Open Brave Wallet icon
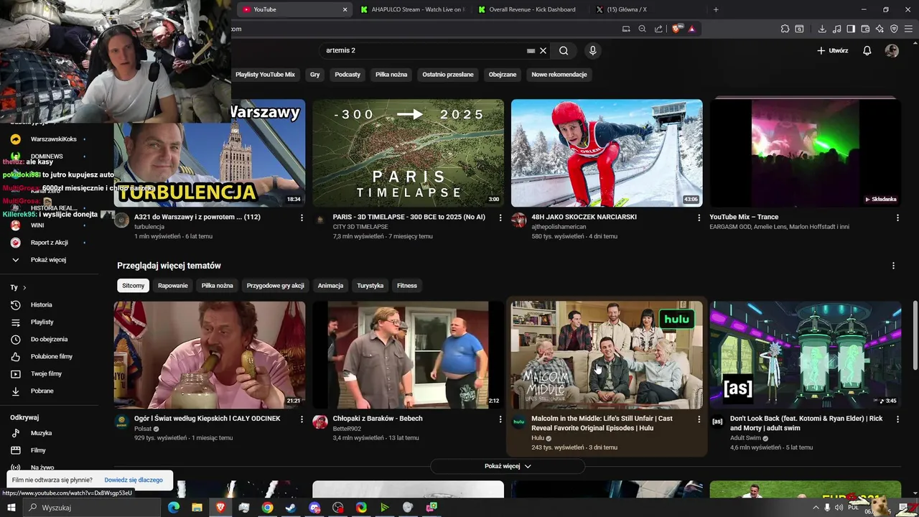The height and width of the screenshot is (517, 919). (865, 29)
